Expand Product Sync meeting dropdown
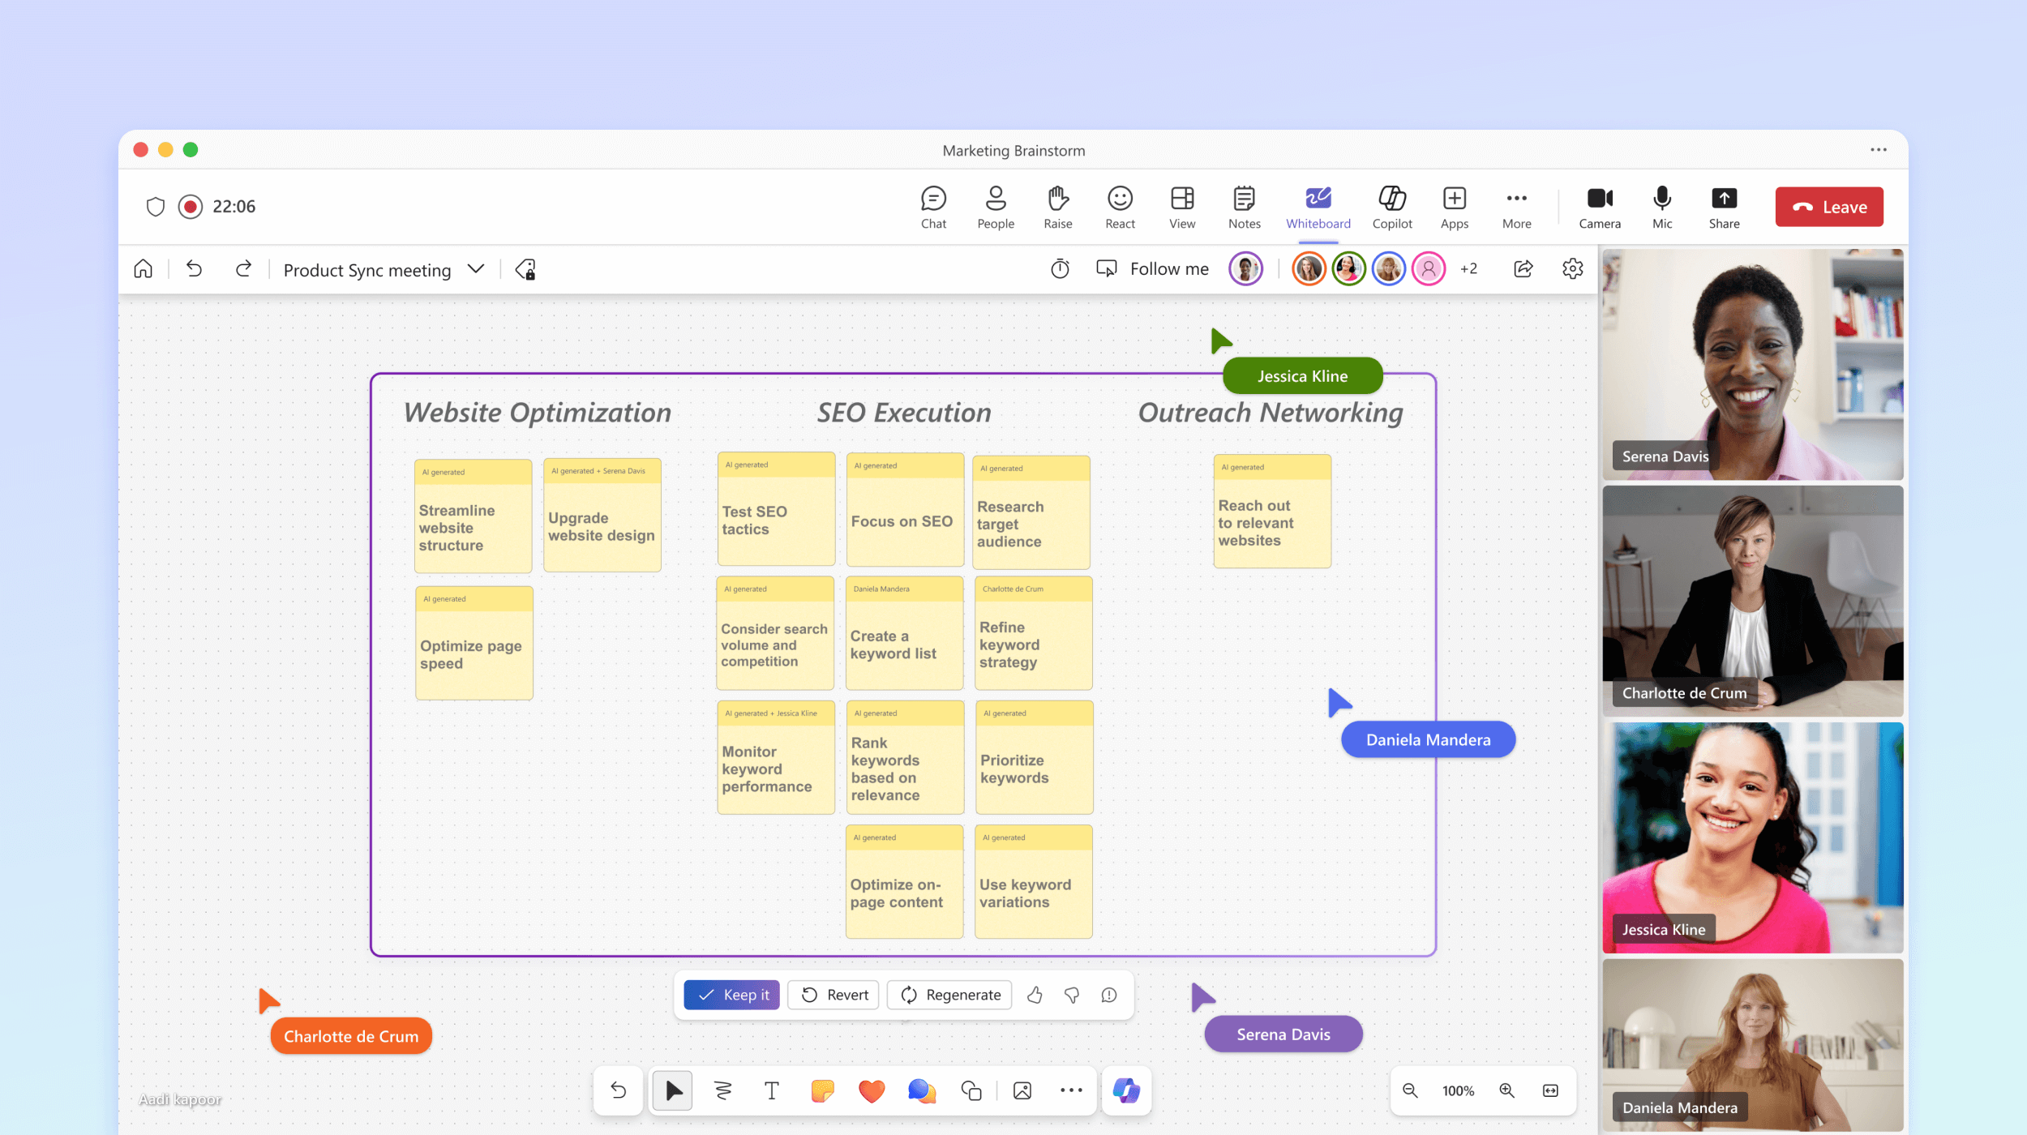The image size is (2027, 1135). [x=476, y=269]
